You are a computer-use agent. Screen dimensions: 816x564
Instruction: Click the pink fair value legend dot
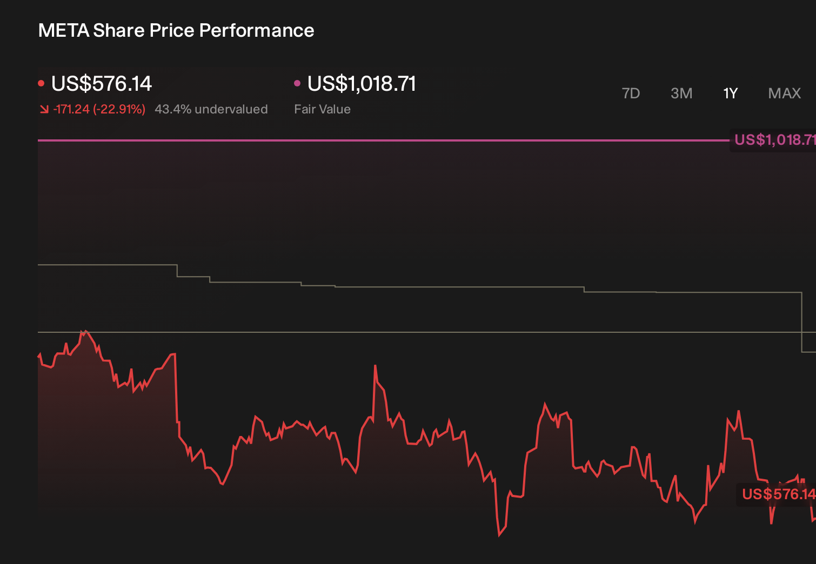pyautogui.click(x=297, y=83)
